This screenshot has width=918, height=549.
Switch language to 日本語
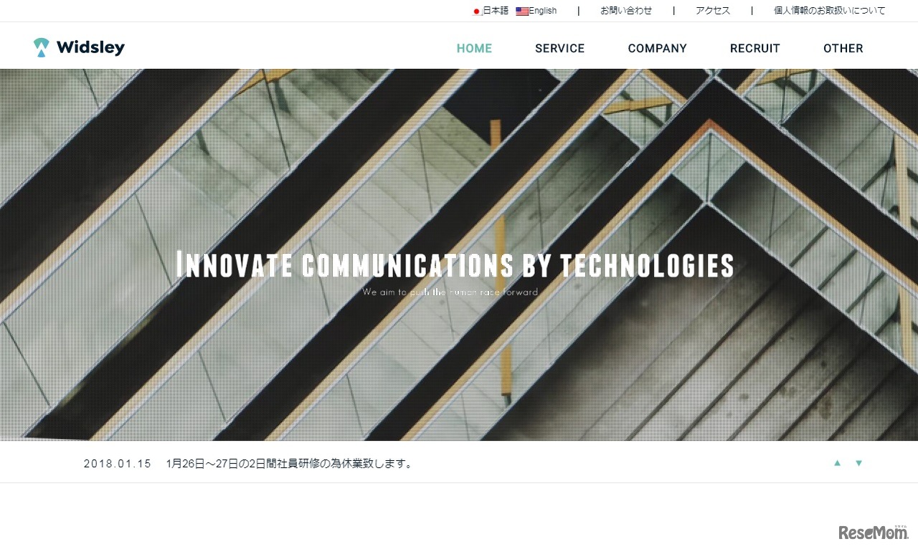click(x=495, y=11)
